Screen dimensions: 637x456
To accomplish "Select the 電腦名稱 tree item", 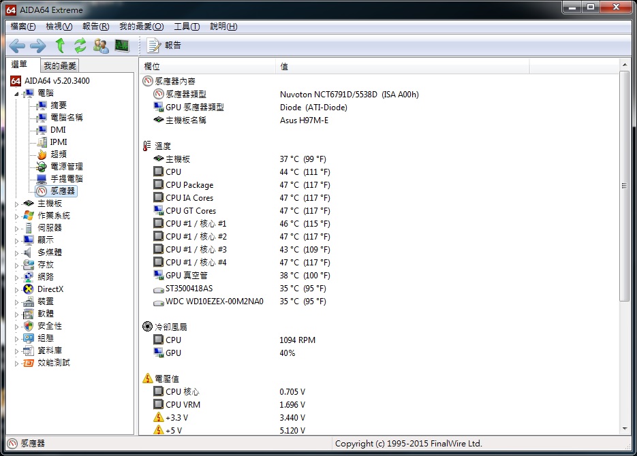I will point(66,118).
